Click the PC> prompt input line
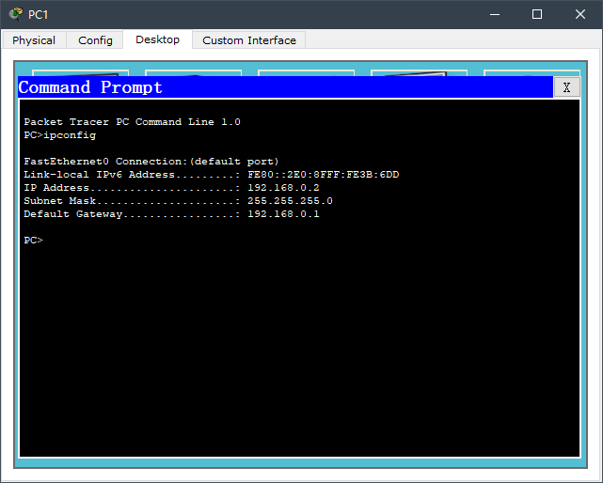Image resolution: width=603 pixels, height=483 pixels. click(34, 241)
